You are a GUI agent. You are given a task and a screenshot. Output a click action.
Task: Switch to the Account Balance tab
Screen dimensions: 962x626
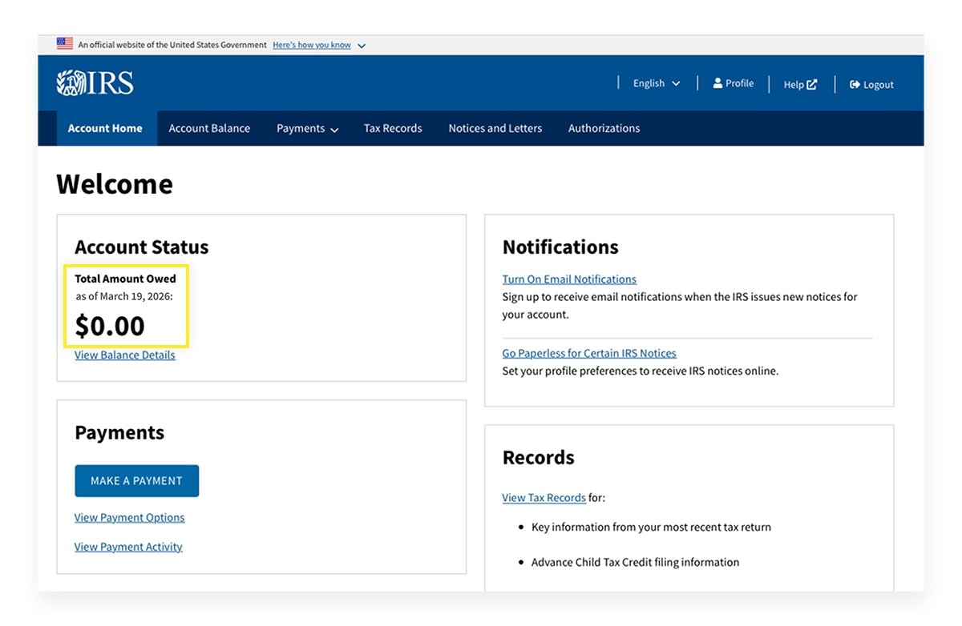tap(209, 128)
